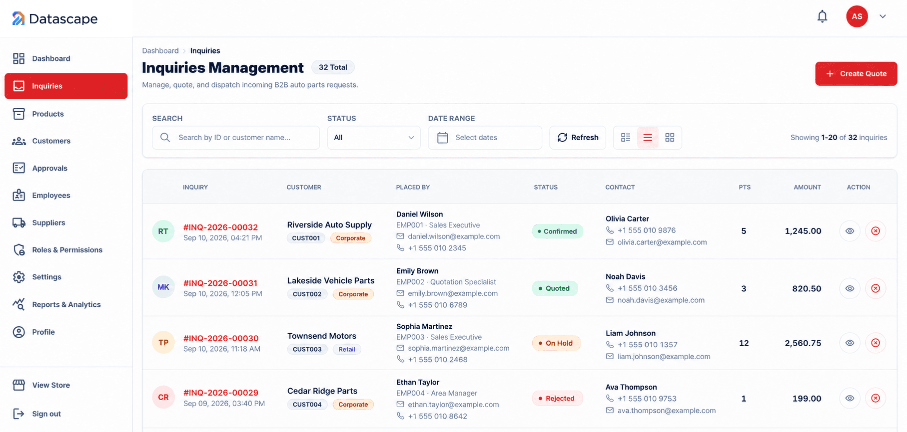The width and height of the screenshot is (907, 432).
Task: Click the AS user avatar
Action: click(857, 16)
